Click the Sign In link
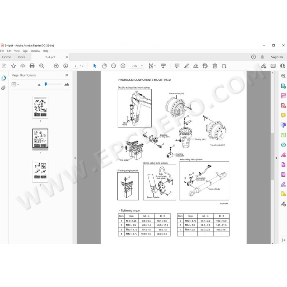Image resolution: width=287 pixels, height=287 pixels. [277, 57]
